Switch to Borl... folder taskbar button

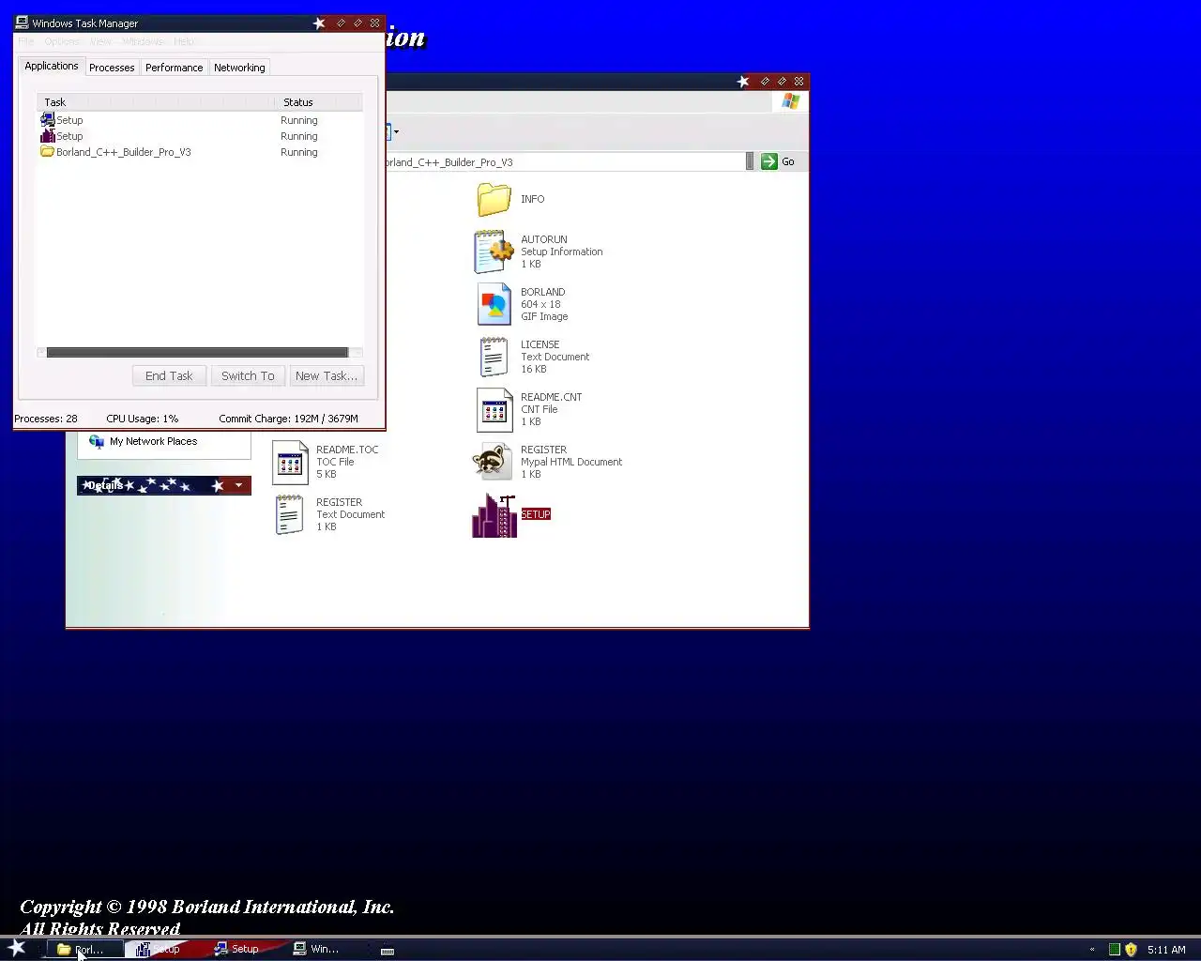(85, 949)
